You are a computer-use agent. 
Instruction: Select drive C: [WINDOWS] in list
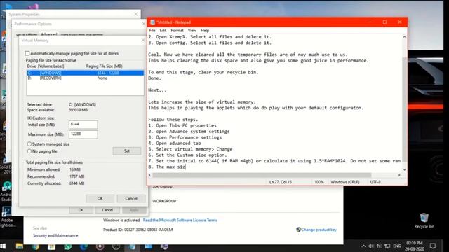pyautogui.click(x=86, y=73)
